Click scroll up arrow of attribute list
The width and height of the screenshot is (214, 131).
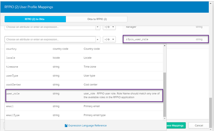click(165, 46)
